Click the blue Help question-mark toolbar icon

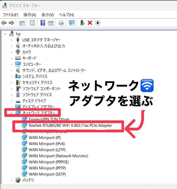click(x=43, y=23)
